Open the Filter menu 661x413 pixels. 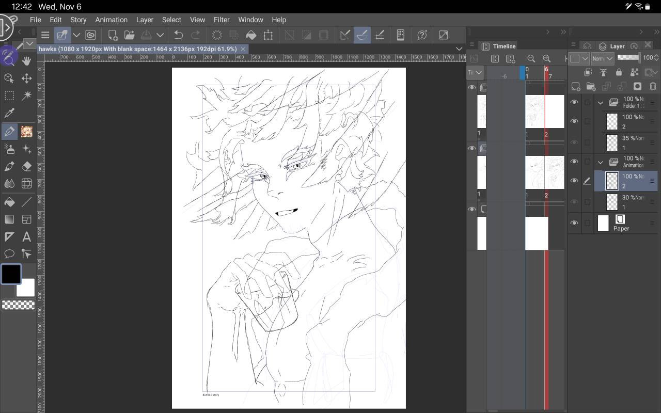click(222, 20)
